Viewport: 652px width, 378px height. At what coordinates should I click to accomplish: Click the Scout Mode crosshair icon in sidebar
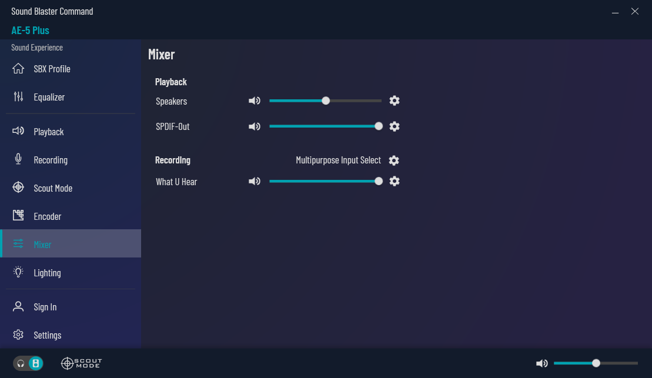[x=18, y=188]
